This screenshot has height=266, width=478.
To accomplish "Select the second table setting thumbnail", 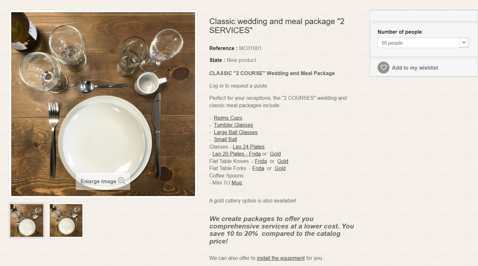I will (66, 220).
